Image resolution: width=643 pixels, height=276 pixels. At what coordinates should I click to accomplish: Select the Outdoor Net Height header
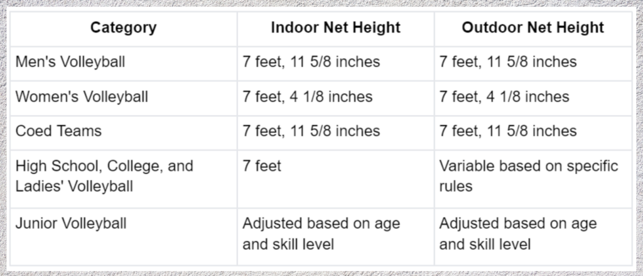pos(532,28)
